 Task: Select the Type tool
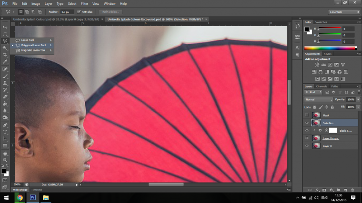click(x=5, y=132)
